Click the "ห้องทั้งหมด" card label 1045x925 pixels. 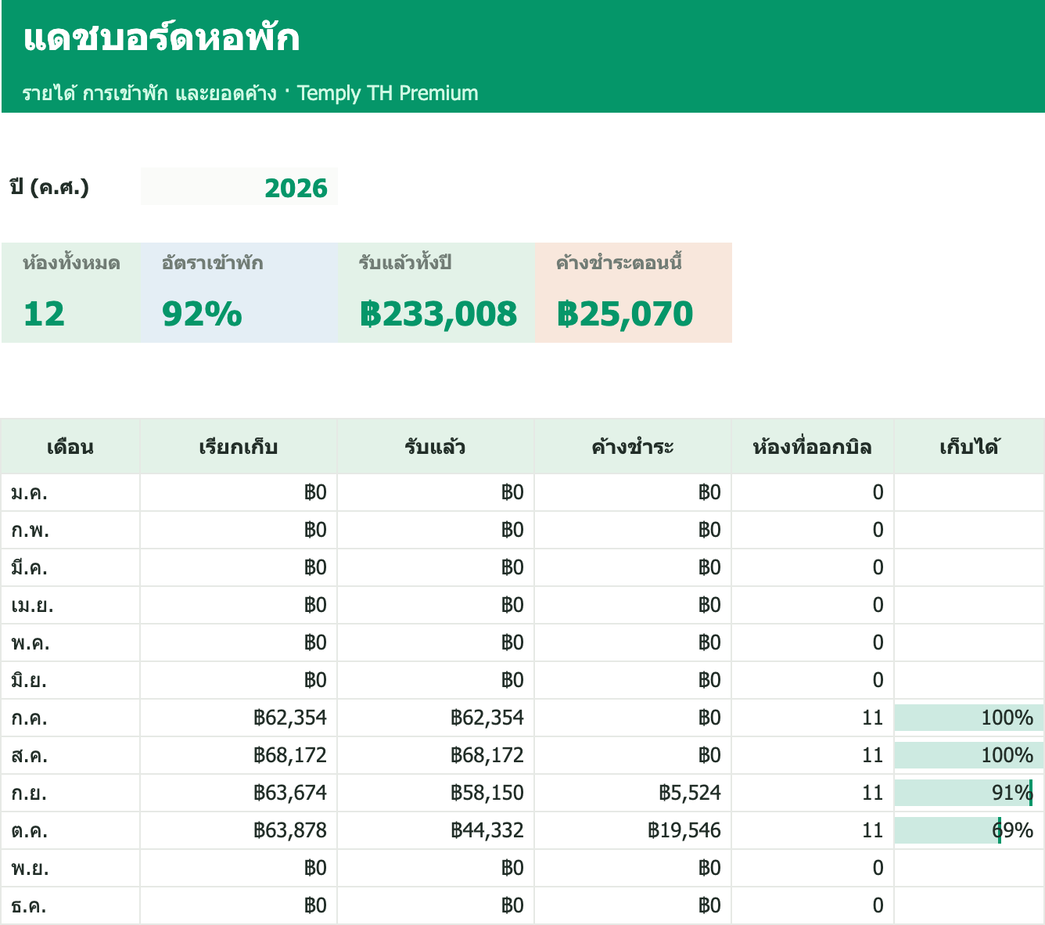tap(71, 263)
